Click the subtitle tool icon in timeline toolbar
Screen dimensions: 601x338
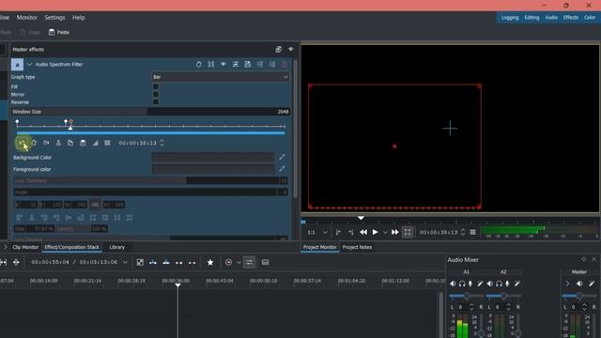tap(265, 263)
